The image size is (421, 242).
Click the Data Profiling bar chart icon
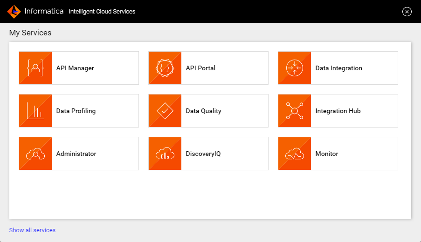[35, 111]
